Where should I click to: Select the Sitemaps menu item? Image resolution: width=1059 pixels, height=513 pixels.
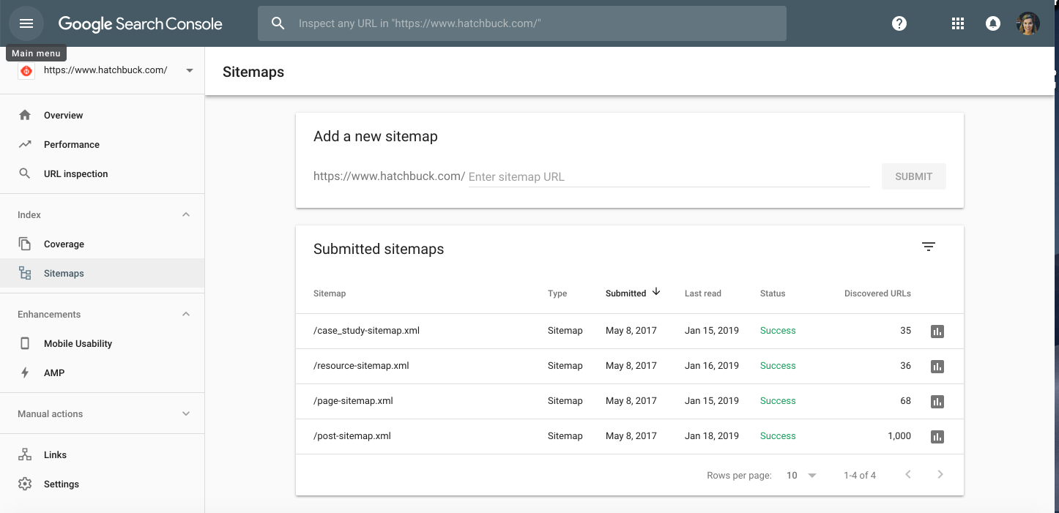[x=103, y=273]
